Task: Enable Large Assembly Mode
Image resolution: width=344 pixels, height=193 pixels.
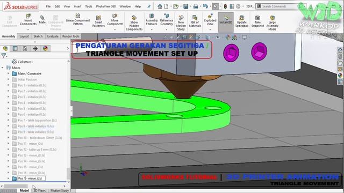Action: pyautogui.click(x=273, y=23)
